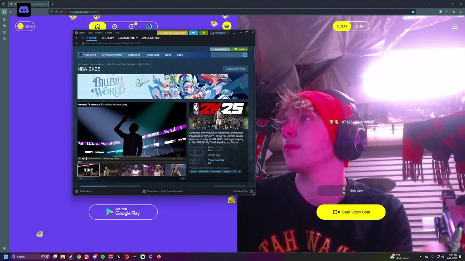The width and height of the screenshot is (465, 261).
Task: Expand tags with the plus button
Action: pos(239,171)
